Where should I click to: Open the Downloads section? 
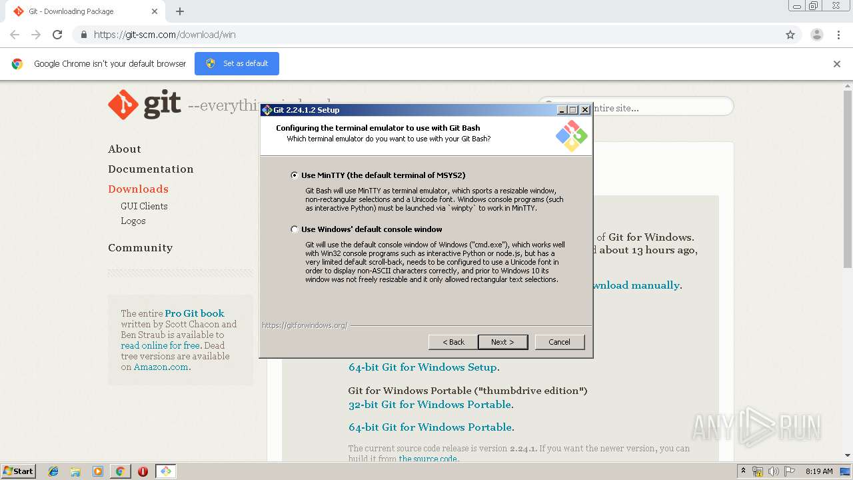pos(138,189)
